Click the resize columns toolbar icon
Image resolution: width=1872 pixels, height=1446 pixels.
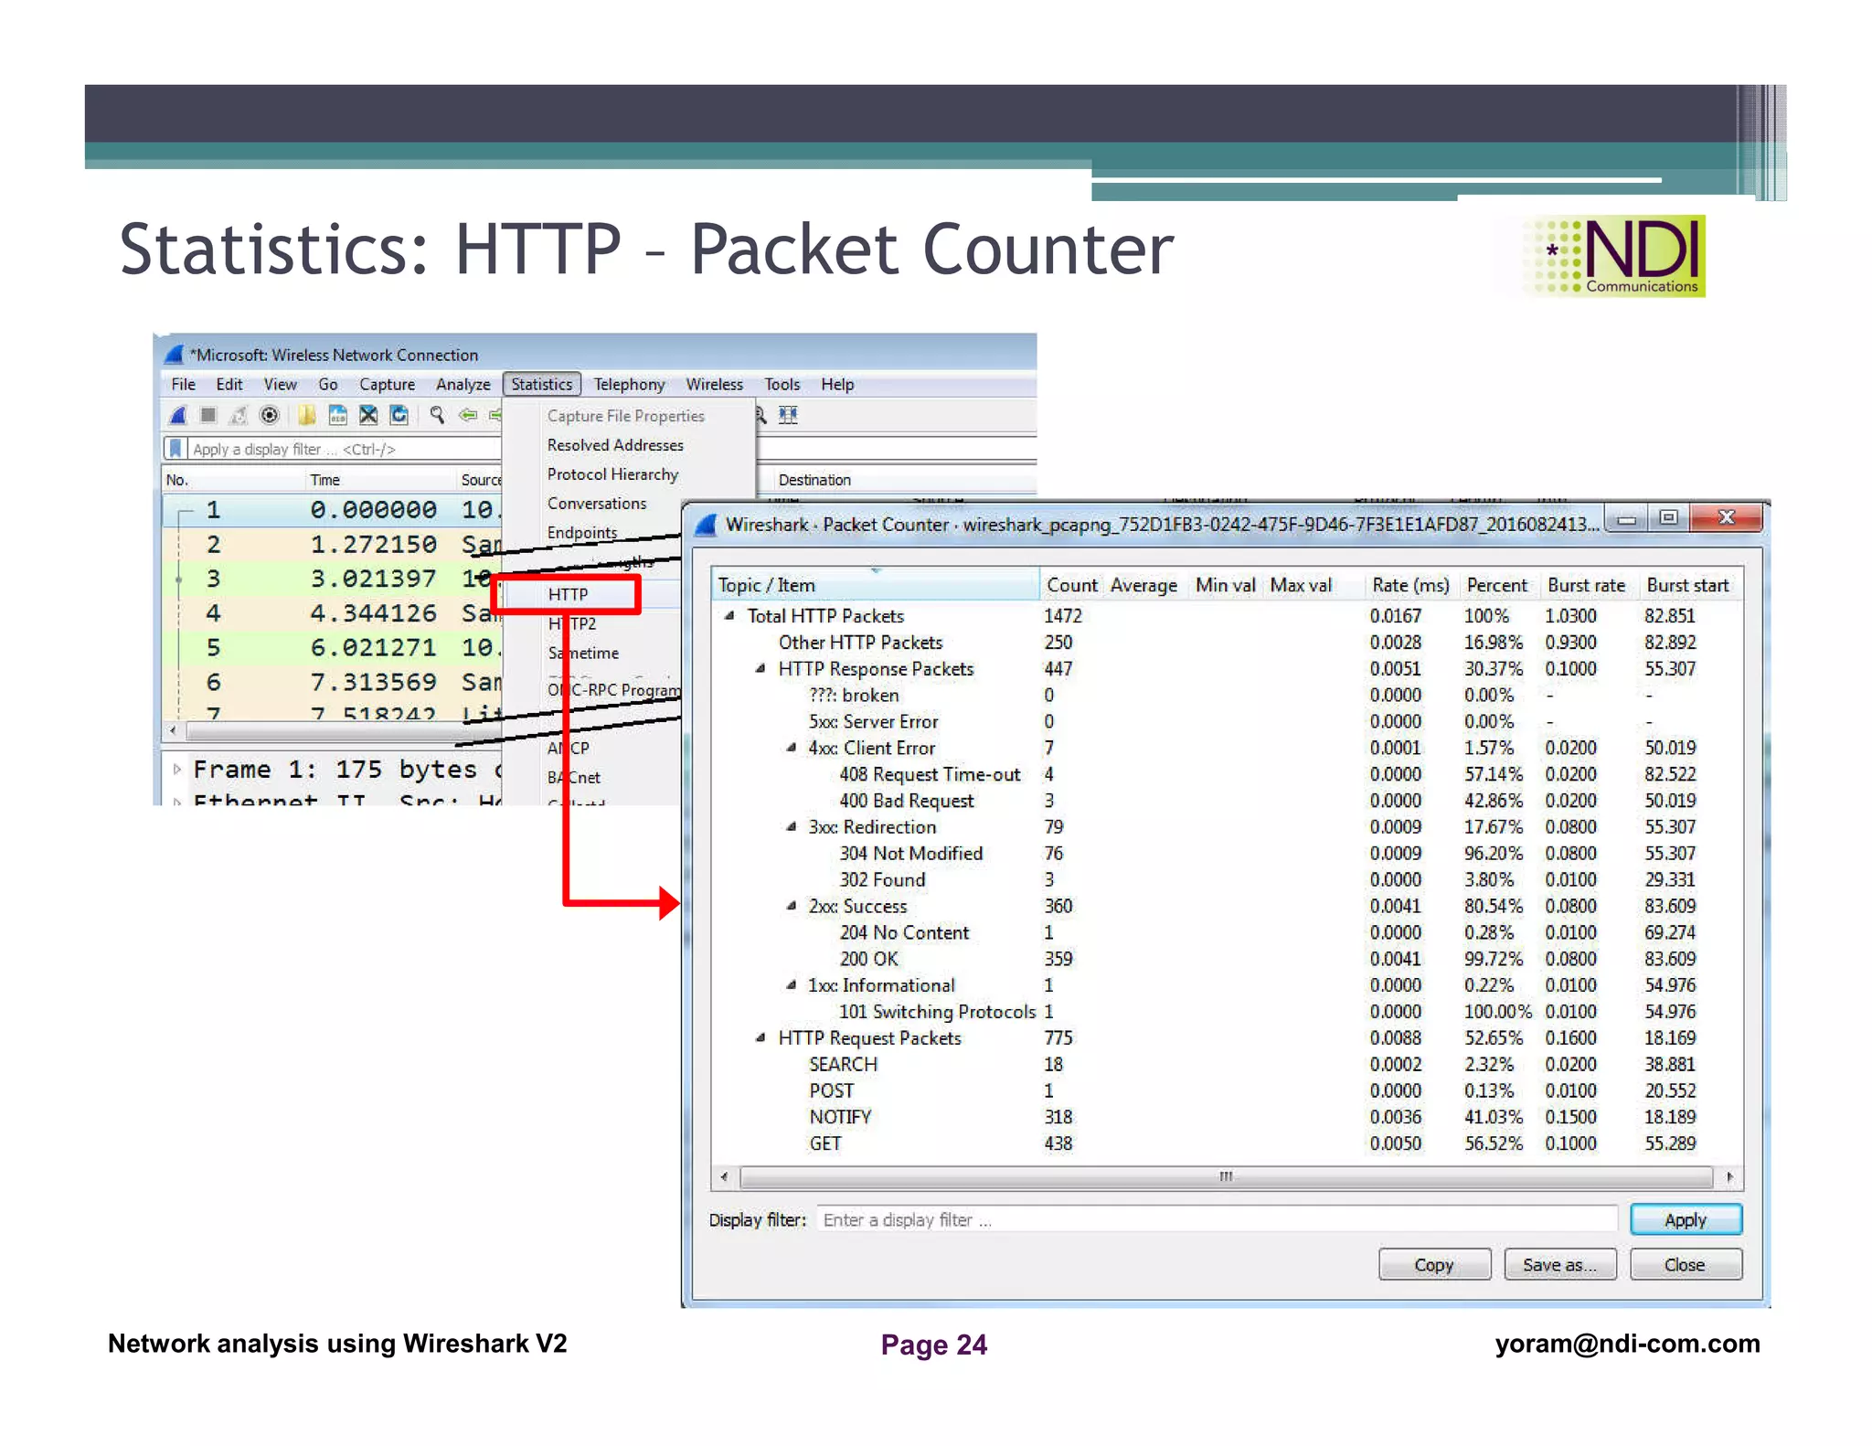(x=788, y=415)
